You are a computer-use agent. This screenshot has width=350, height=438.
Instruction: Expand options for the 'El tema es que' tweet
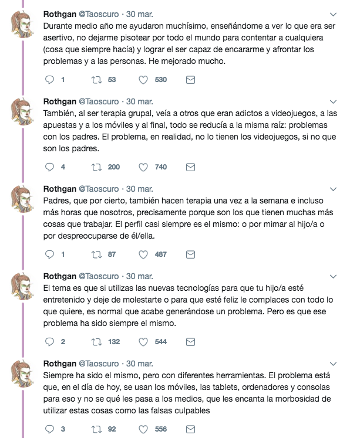[x=333, y=277]
